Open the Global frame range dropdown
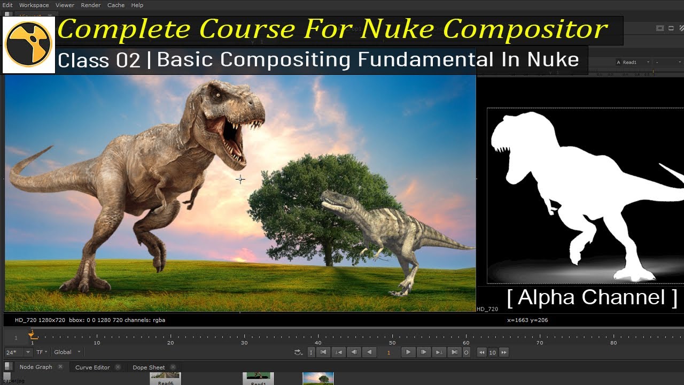 tap(67, 352)
